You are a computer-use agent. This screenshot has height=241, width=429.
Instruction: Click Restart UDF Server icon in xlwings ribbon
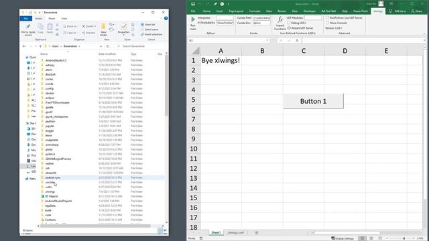click(x=289, y=28)
